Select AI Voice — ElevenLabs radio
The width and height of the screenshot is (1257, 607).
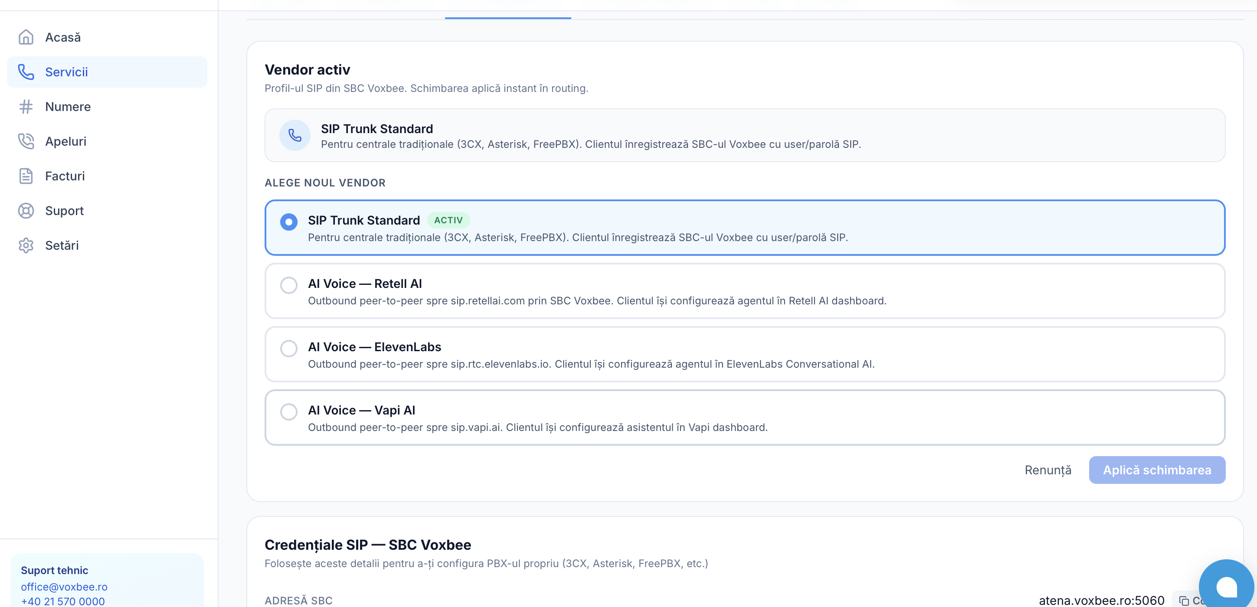pyautogui.click(x=289, y=349)
